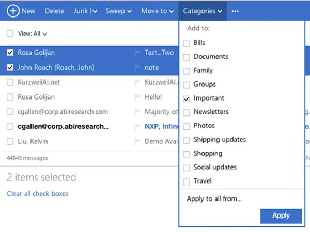The image size is (310, 232).
Task: Flag the Liu, Kelvin Demo message
Action: pyautogui.click(x=138, y=141)
